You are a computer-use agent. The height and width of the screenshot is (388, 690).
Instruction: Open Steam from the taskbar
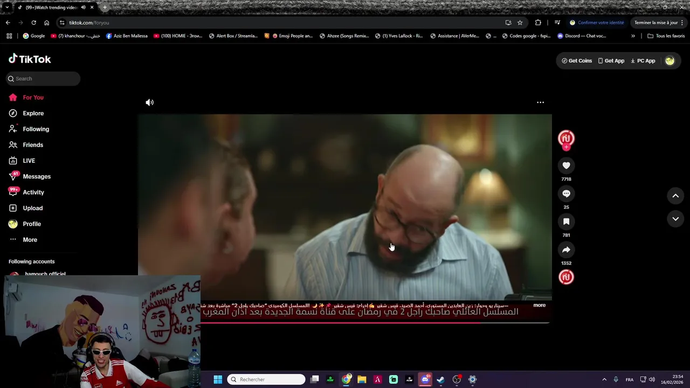[x=440, y=379]
